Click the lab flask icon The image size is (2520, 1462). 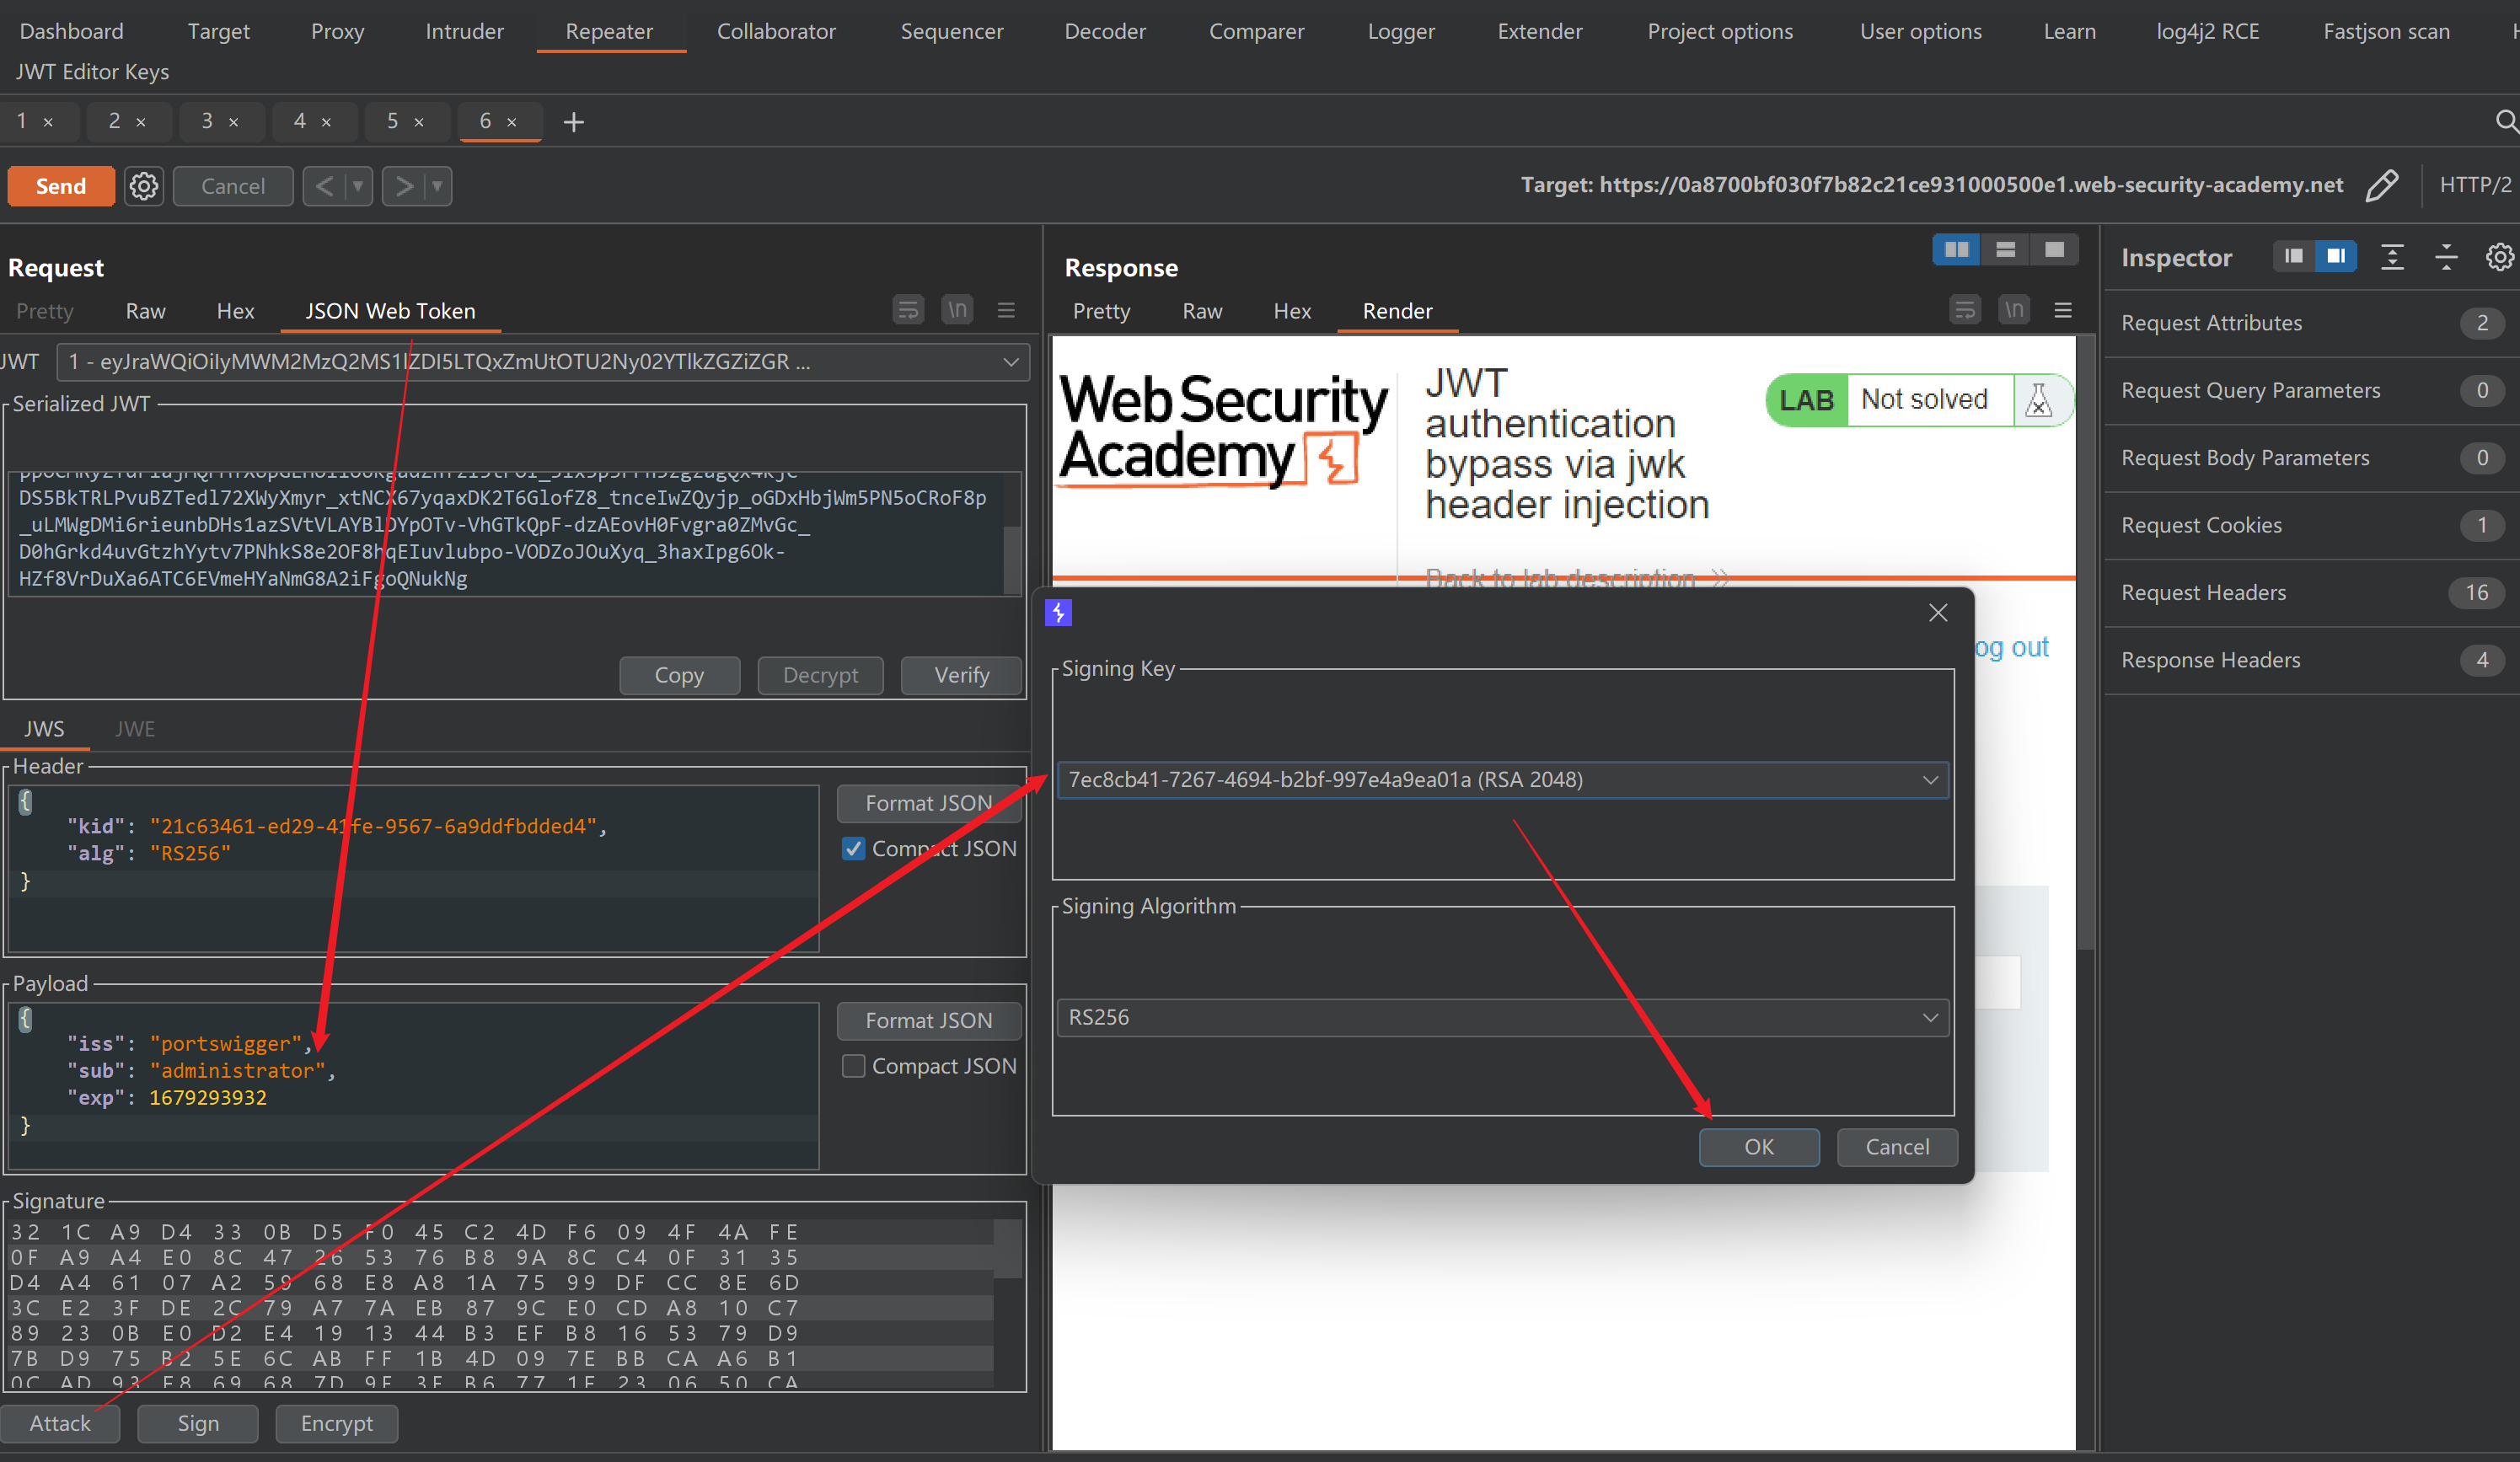[2039, 400]
